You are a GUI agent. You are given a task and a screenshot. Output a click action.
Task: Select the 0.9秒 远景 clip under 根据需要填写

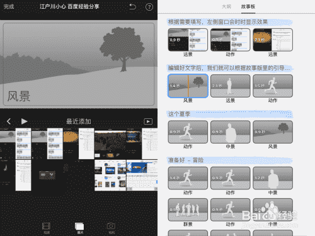[x=188, y=40]
